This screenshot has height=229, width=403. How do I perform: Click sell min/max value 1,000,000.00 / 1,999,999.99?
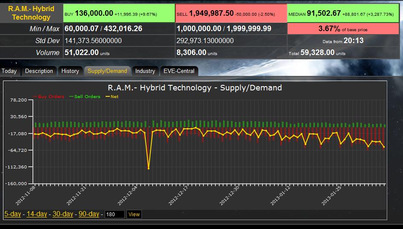224,29
